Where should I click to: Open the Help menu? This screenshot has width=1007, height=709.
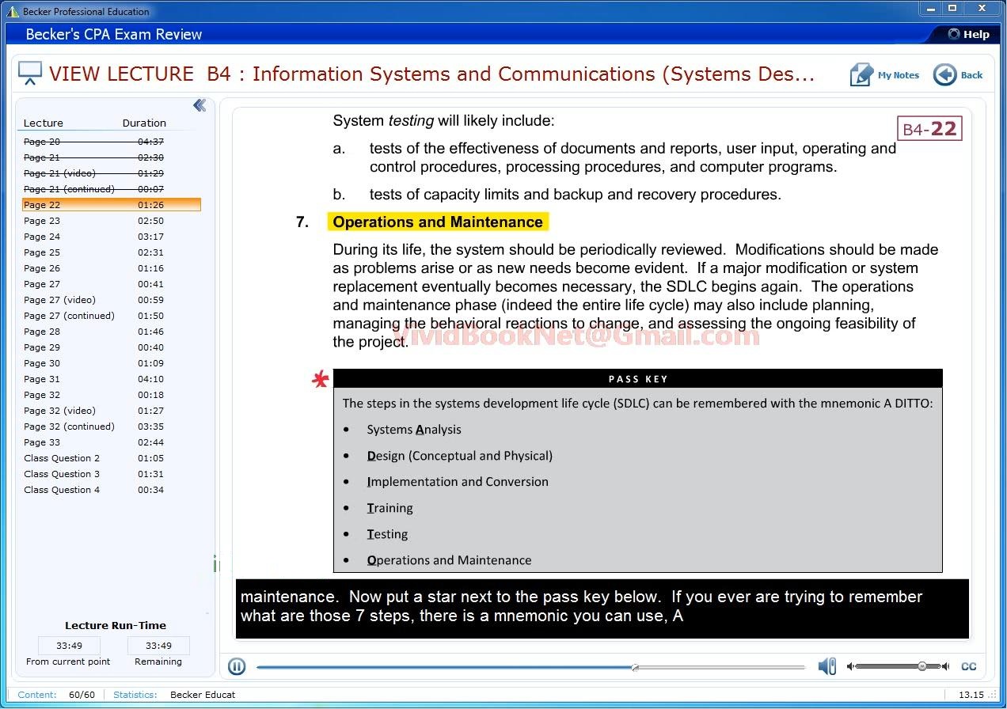click(969, 34)
